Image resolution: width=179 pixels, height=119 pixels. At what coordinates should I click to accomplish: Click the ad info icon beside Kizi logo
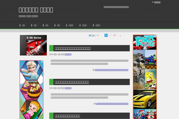[x=155, y=36]
